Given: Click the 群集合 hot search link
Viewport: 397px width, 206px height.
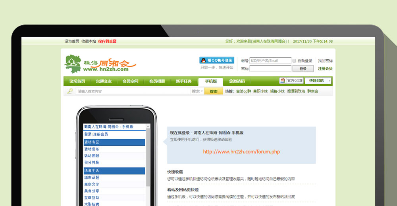Looking at the screenshot, I should point(313,91).
